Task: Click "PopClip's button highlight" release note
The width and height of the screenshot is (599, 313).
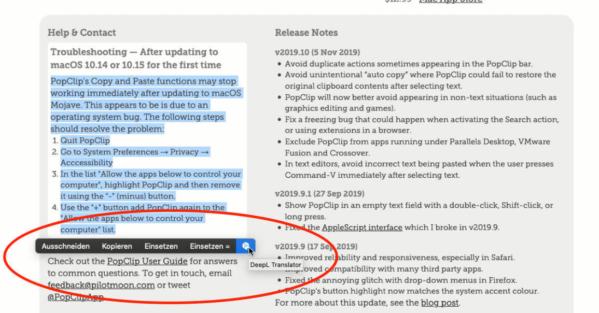Action: coord(412,291)
